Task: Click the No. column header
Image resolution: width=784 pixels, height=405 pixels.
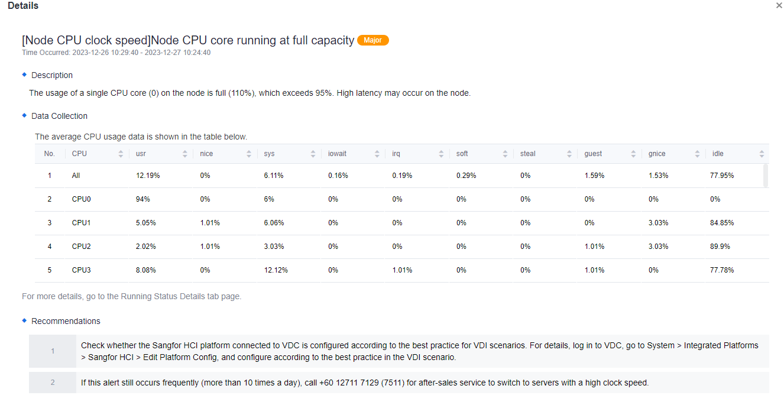Action: 50,154
